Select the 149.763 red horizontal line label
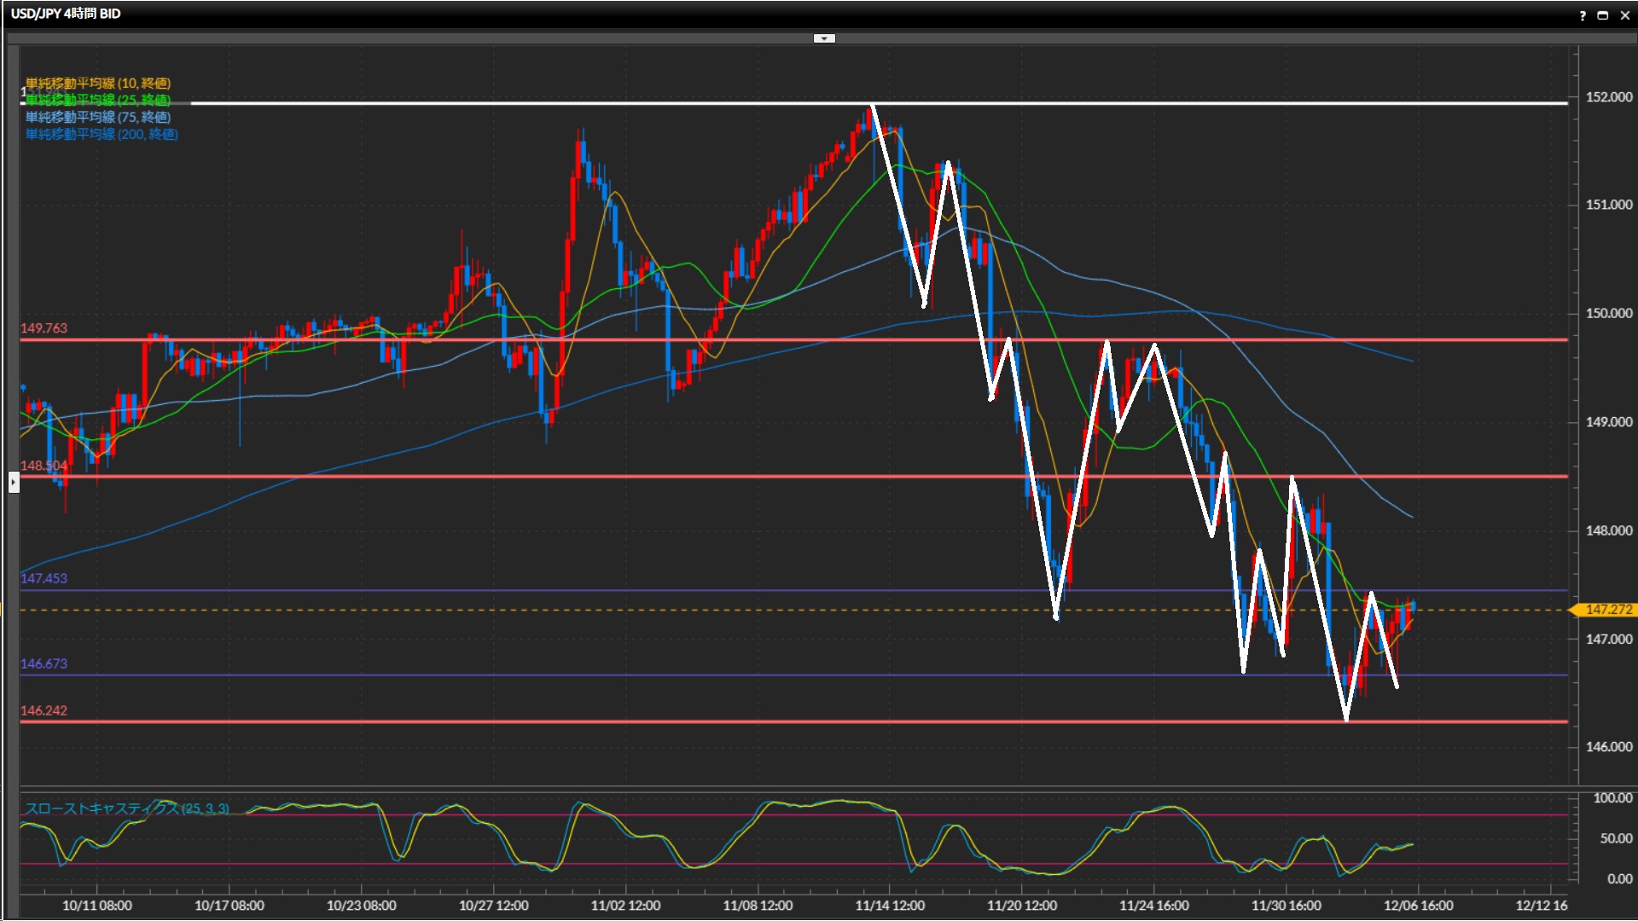The image size is (1638, 921). [x=44, y=328]
